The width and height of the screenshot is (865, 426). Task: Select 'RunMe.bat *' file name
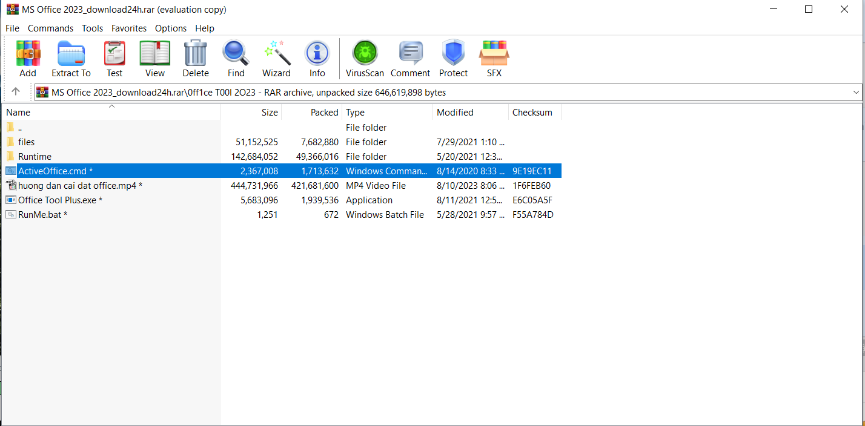point(42,214)
